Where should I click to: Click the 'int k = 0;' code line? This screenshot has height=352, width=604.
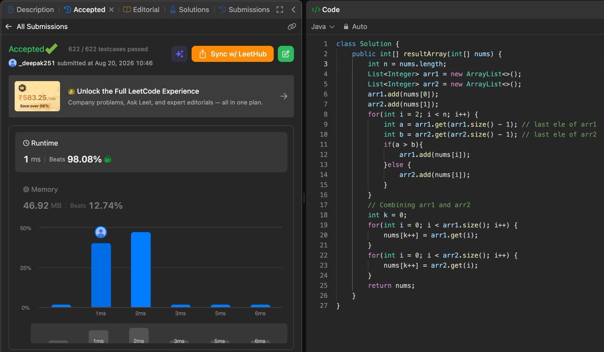(387, 215)
